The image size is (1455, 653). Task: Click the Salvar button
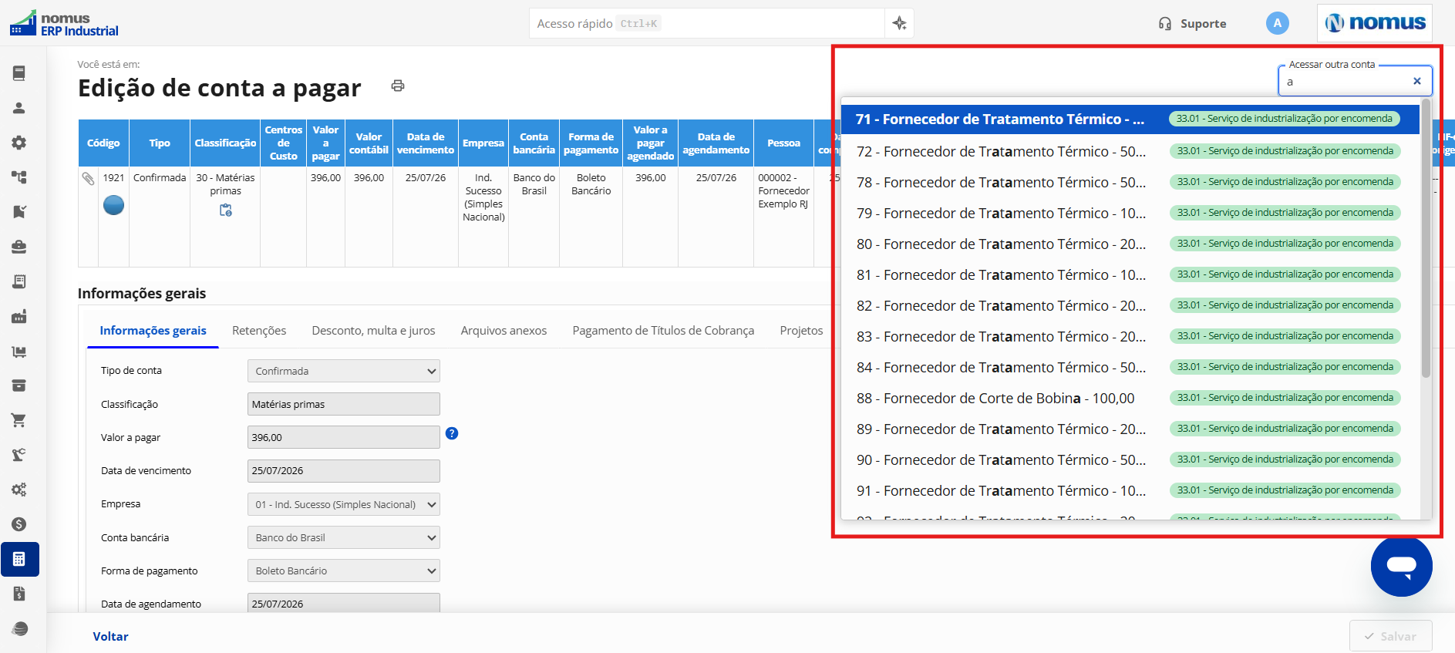(1390, 636)
